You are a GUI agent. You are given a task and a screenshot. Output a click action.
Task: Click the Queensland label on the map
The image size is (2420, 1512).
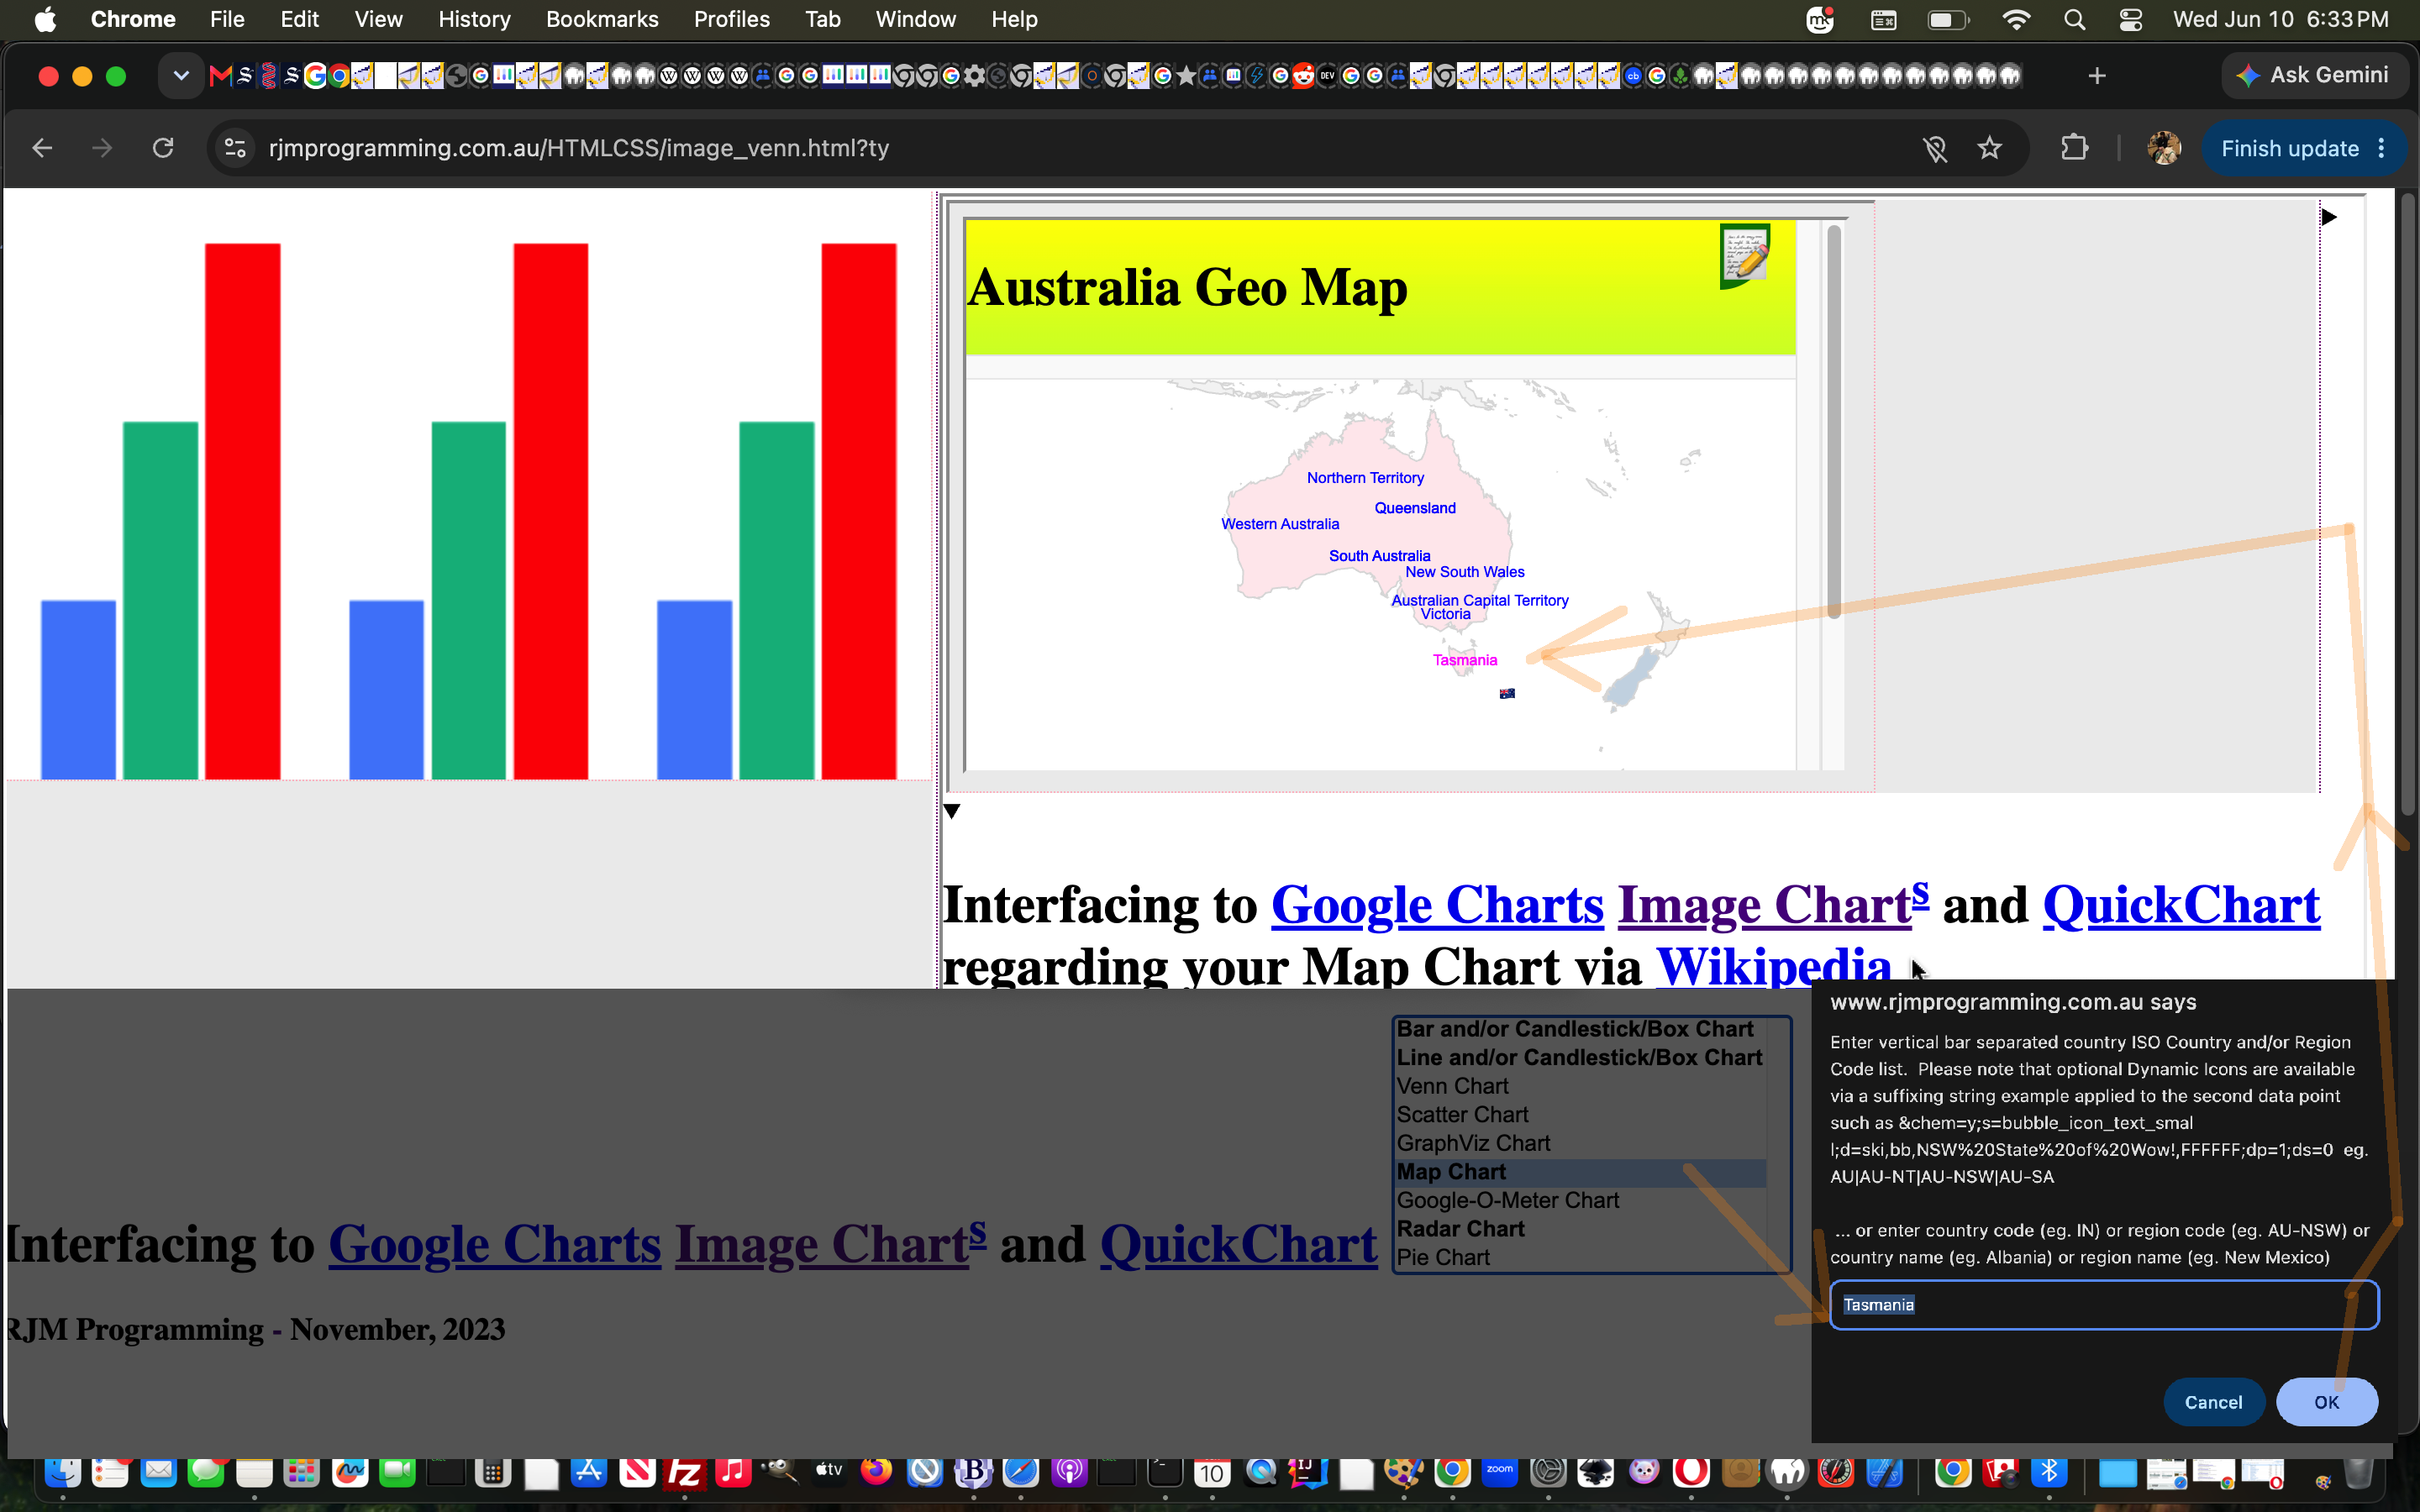(1415, 508)
